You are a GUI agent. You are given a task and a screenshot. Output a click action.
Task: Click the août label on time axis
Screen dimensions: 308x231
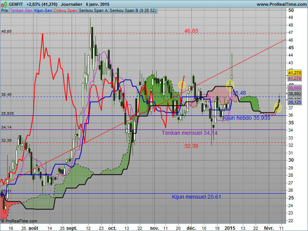pos(33,228)
